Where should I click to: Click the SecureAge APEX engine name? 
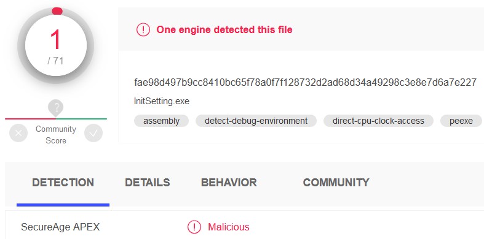pos(60,227)
